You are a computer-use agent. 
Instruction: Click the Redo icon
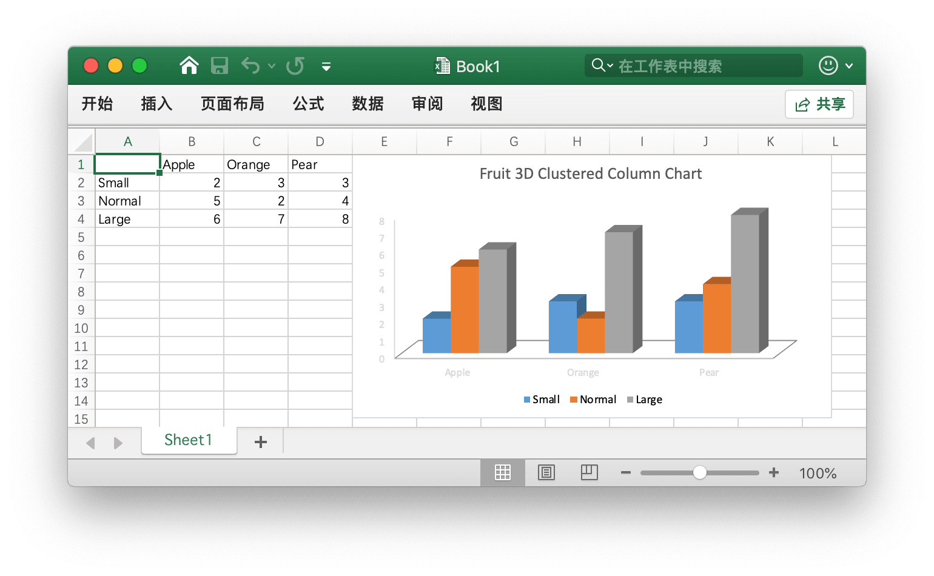pyautogui.click(x=295, y=65)
